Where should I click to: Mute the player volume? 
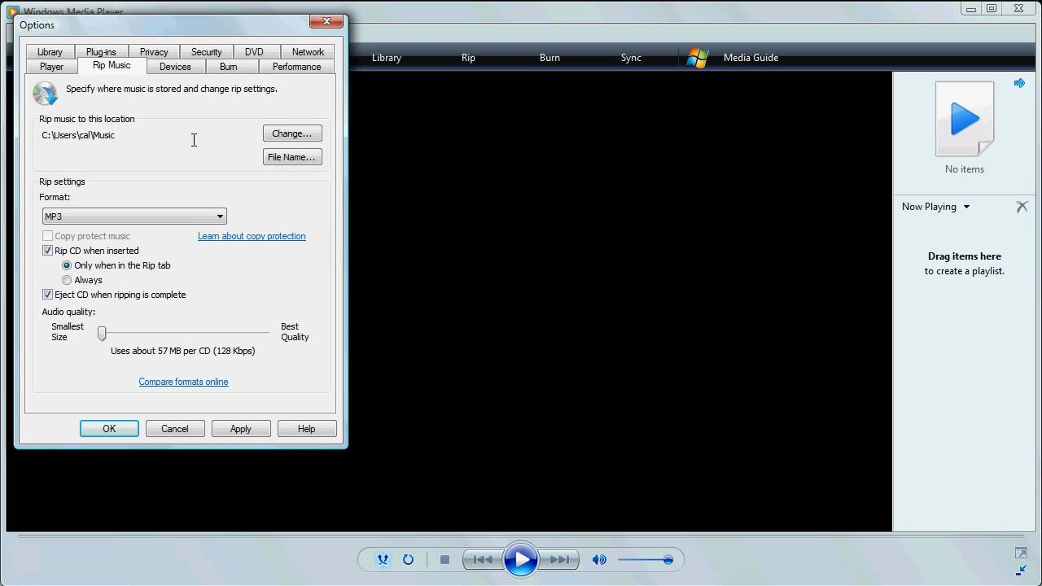click(599, 559)
